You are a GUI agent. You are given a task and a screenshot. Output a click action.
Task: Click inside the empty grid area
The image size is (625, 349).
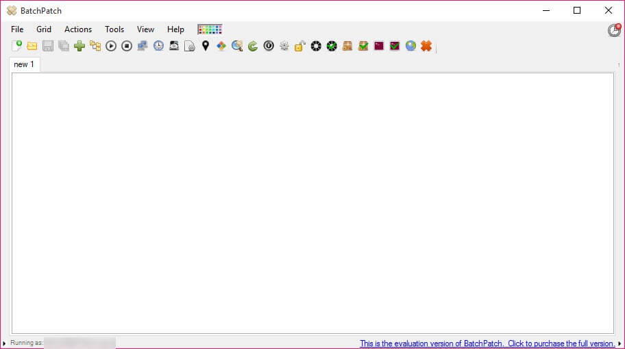312,203
